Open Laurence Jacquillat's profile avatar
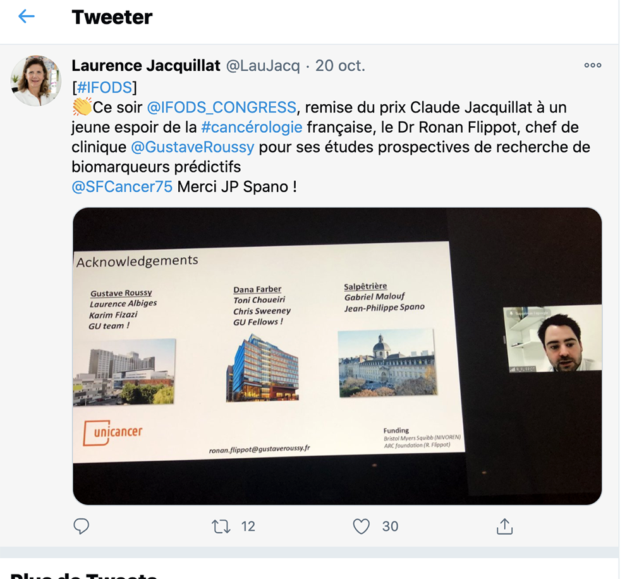Image resolution: width=632 pixels, height=579 pixels. click(x=36, y=81)
